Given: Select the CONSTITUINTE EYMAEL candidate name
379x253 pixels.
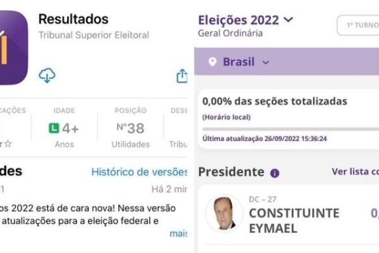Looking at the screenshot, I should click(x=294, y=221).
